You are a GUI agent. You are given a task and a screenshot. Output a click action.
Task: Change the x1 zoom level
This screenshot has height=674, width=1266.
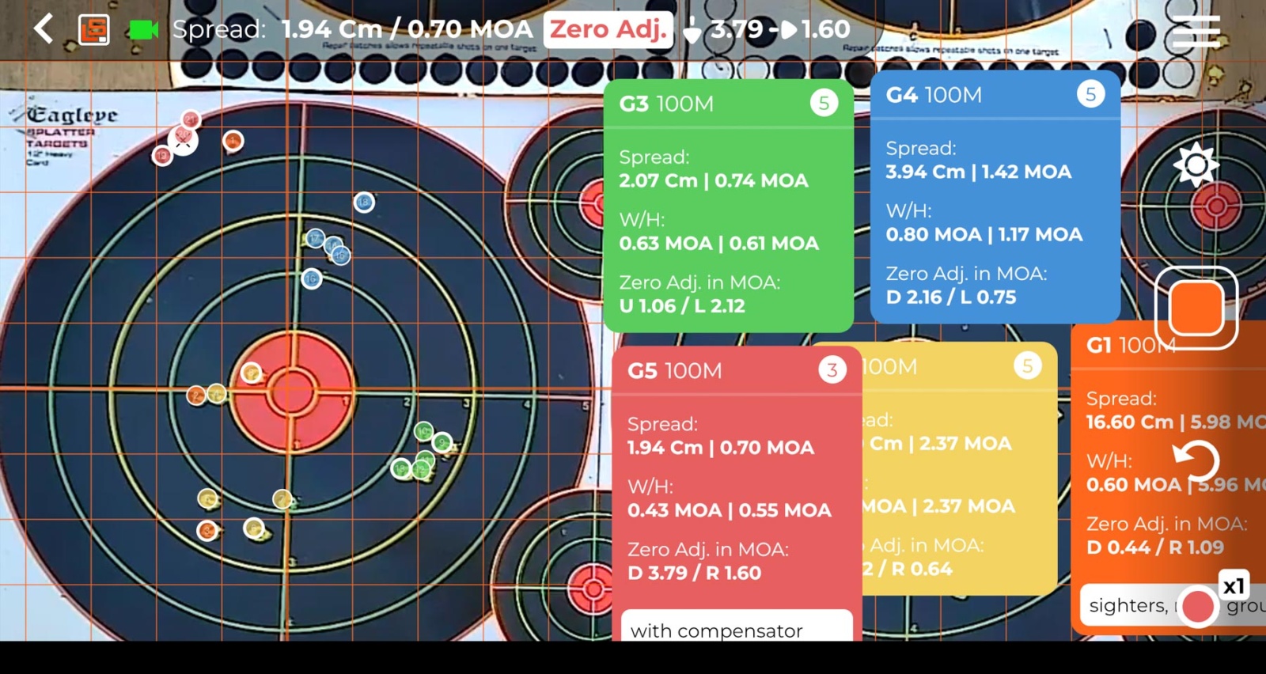[1234, 586]
